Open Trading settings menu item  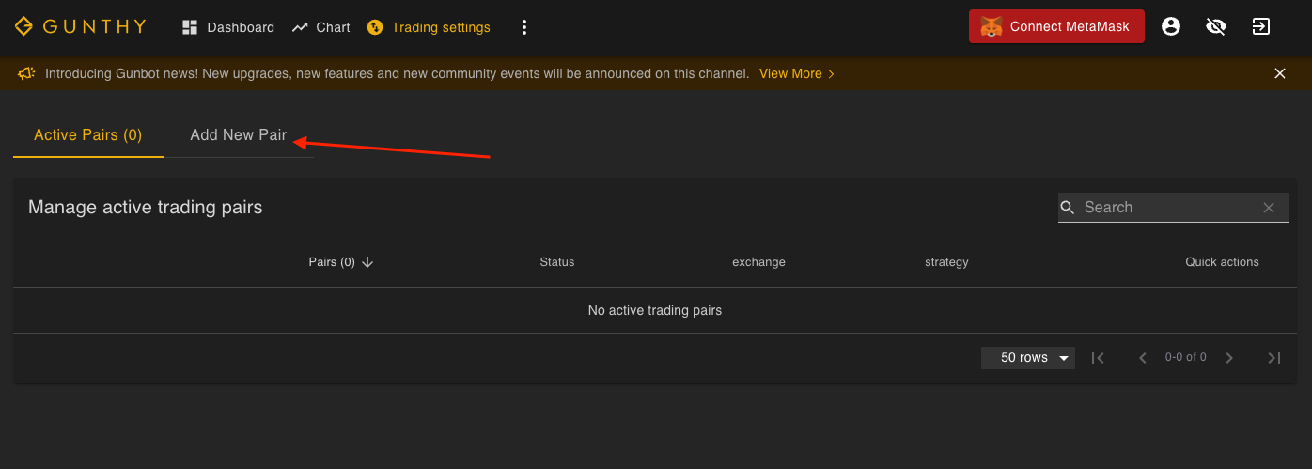coord(429,27)
